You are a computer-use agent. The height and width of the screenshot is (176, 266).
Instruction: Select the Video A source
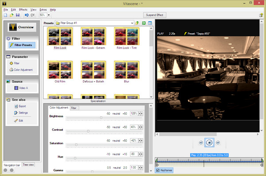21,88
